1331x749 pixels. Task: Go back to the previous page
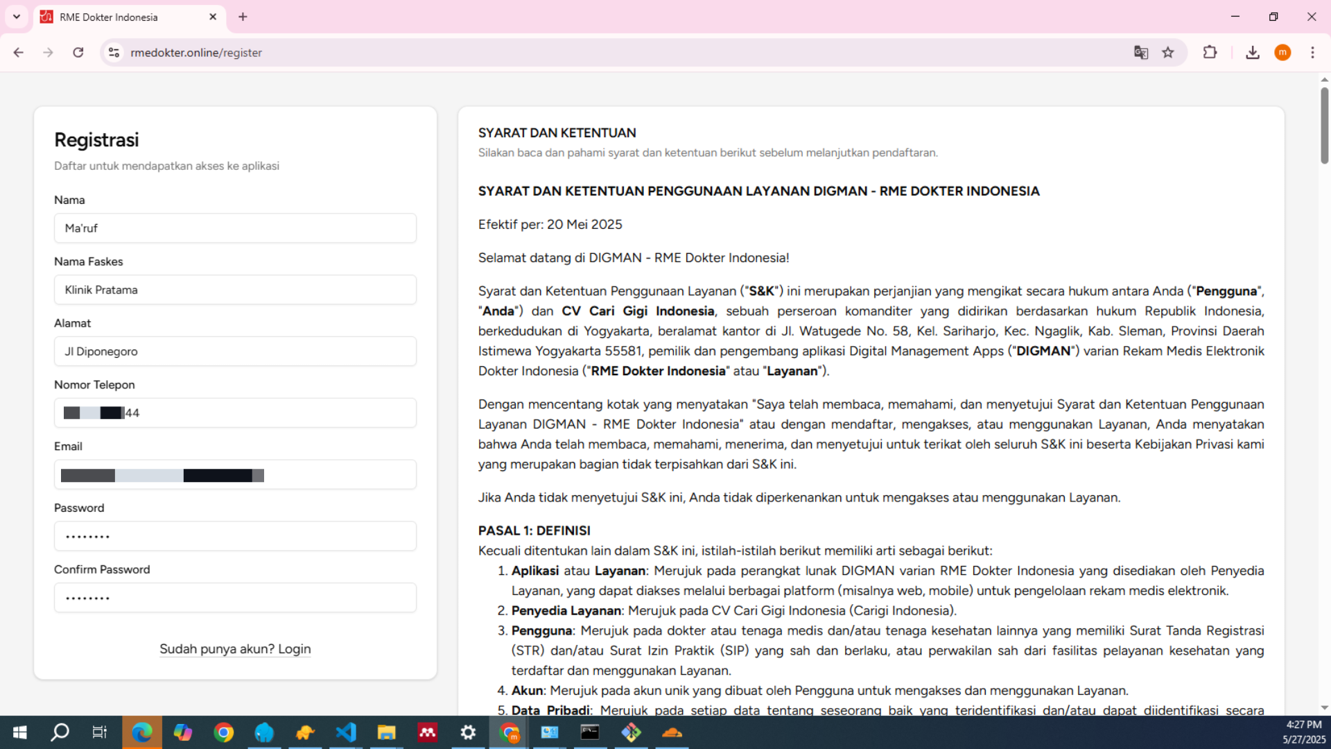pos(19,53)
